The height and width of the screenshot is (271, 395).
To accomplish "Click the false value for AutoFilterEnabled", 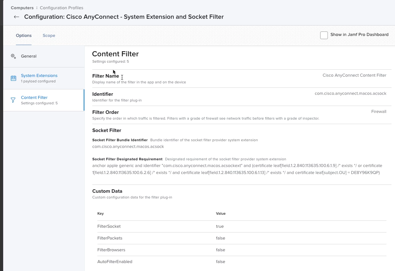I will pyautogui.click(x=220, y=262).
